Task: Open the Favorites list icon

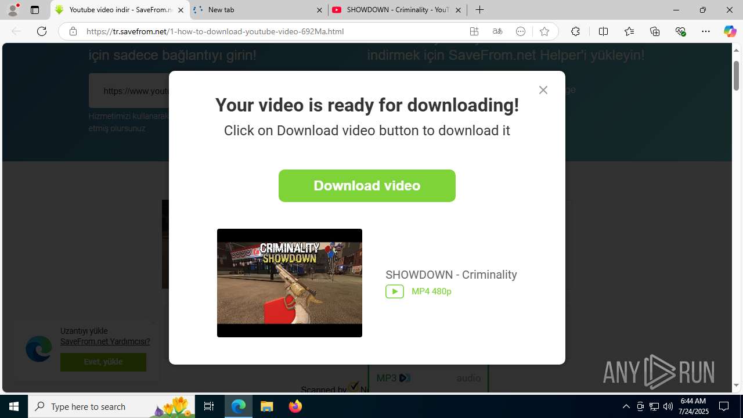Action: 629,31
